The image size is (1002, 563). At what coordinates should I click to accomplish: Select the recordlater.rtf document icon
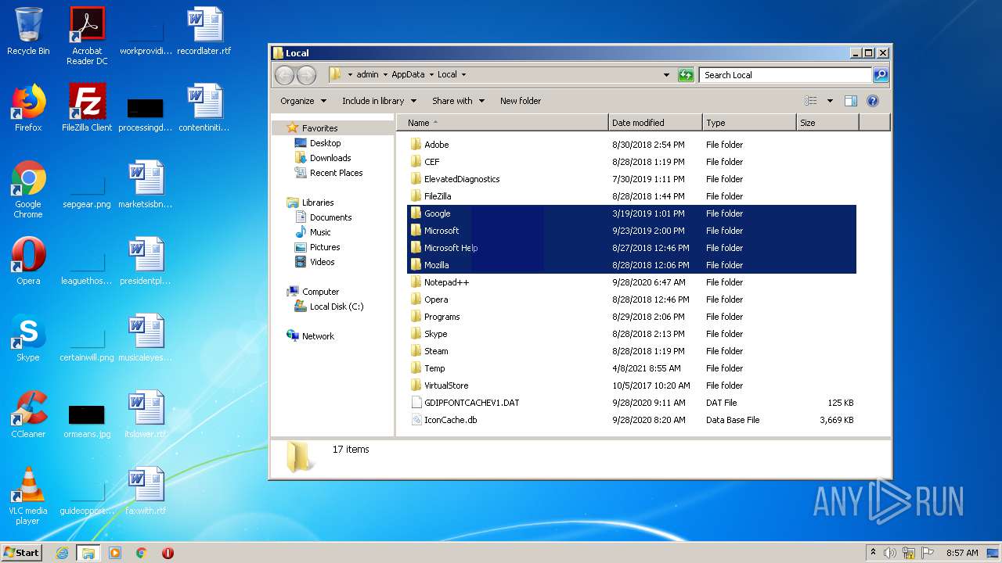204,31
